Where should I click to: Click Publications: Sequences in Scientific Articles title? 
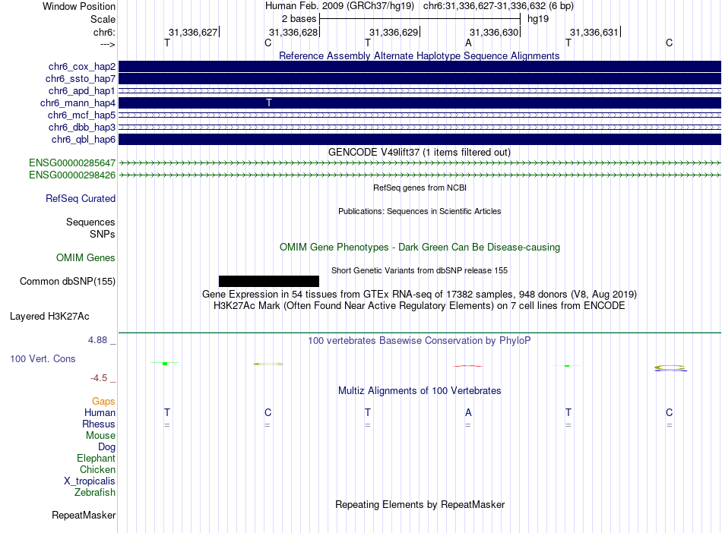(420, 211)
